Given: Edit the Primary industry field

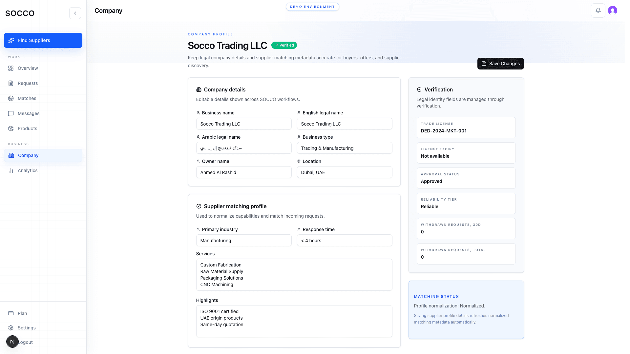Looking at the screenshot, I should pyautogui.click(x=244, y=241).
